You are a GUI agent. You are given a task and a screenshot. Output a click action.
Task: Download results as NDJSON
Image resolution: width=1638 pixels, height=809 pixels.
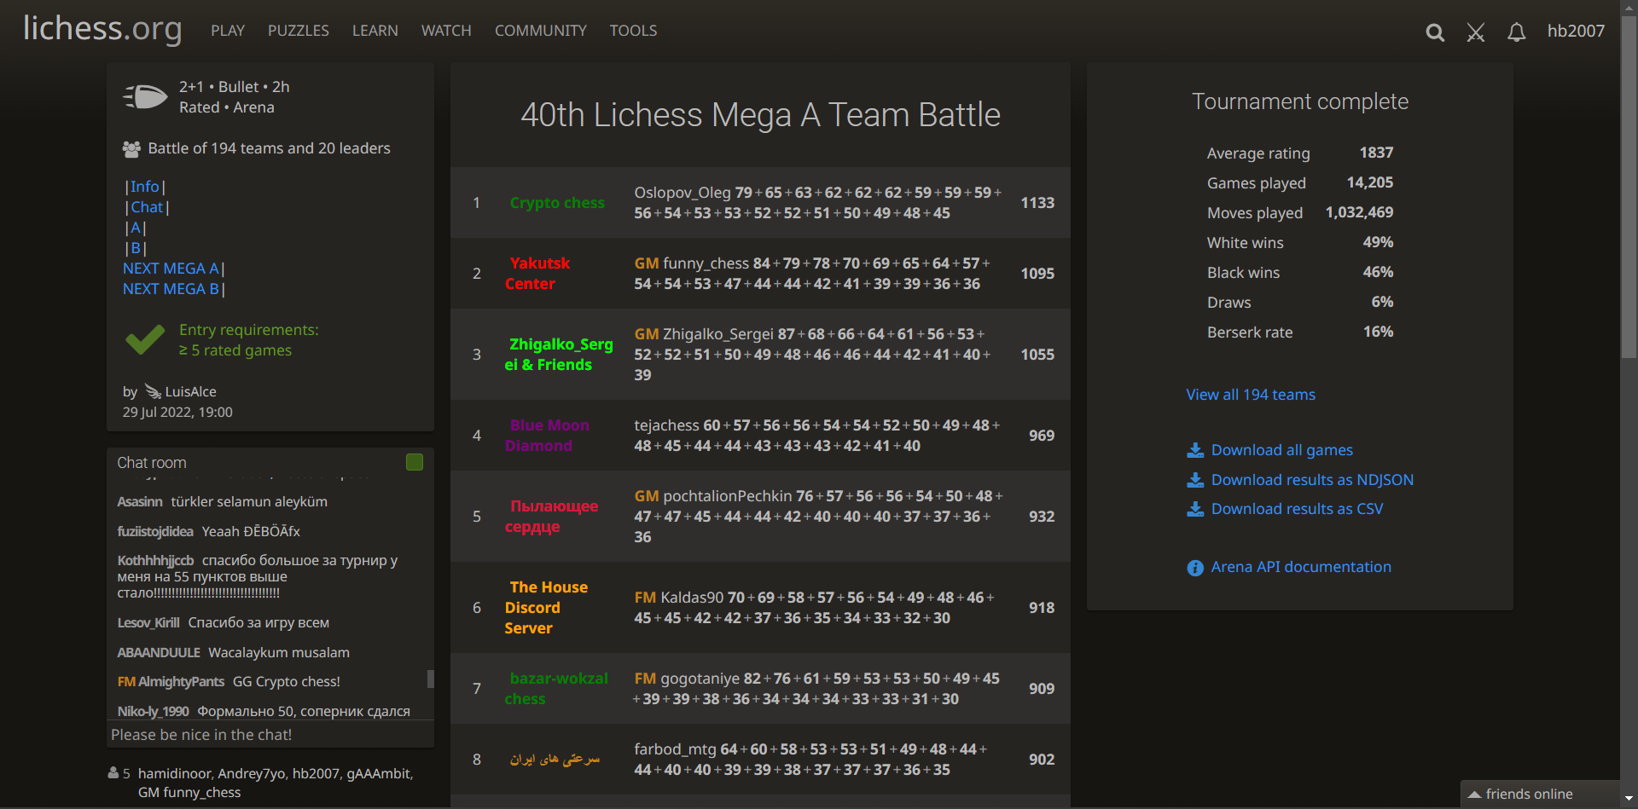(x=1312, y=480)
